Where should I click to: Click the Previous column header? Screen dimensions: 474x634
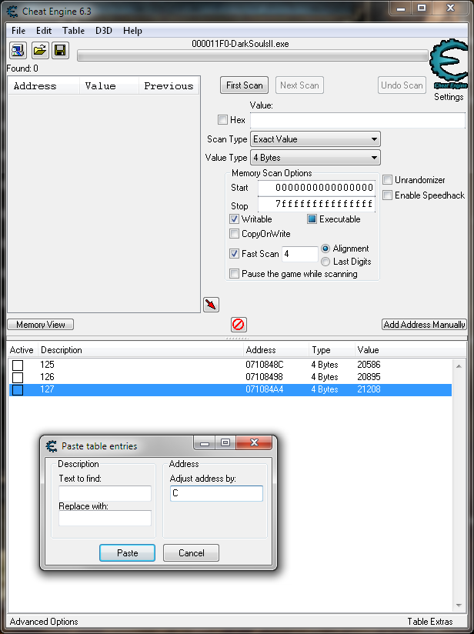(x=169, y=85)
